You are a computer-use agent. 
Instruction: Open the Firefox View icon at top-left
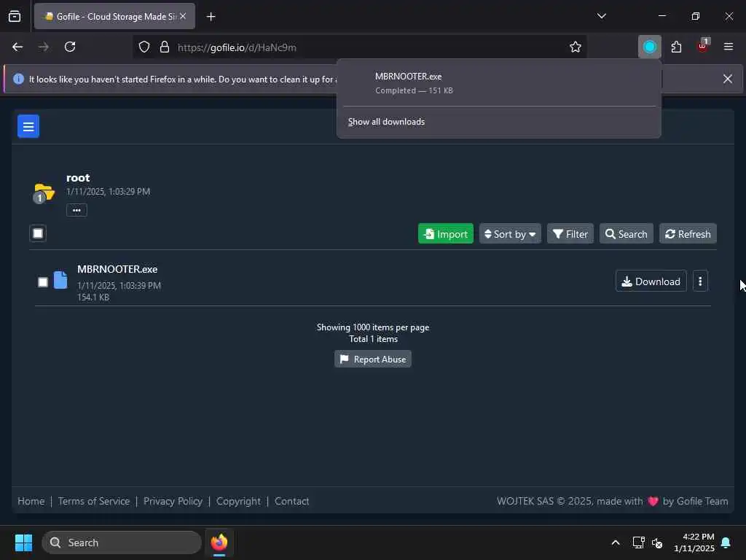pyautogui.click(x=15, y=16)
